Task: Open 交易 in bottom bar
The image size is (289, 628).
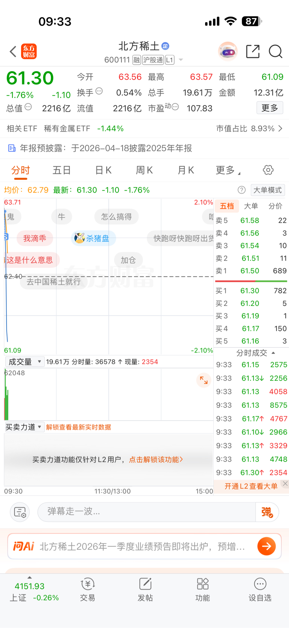Action: (88, 590)
